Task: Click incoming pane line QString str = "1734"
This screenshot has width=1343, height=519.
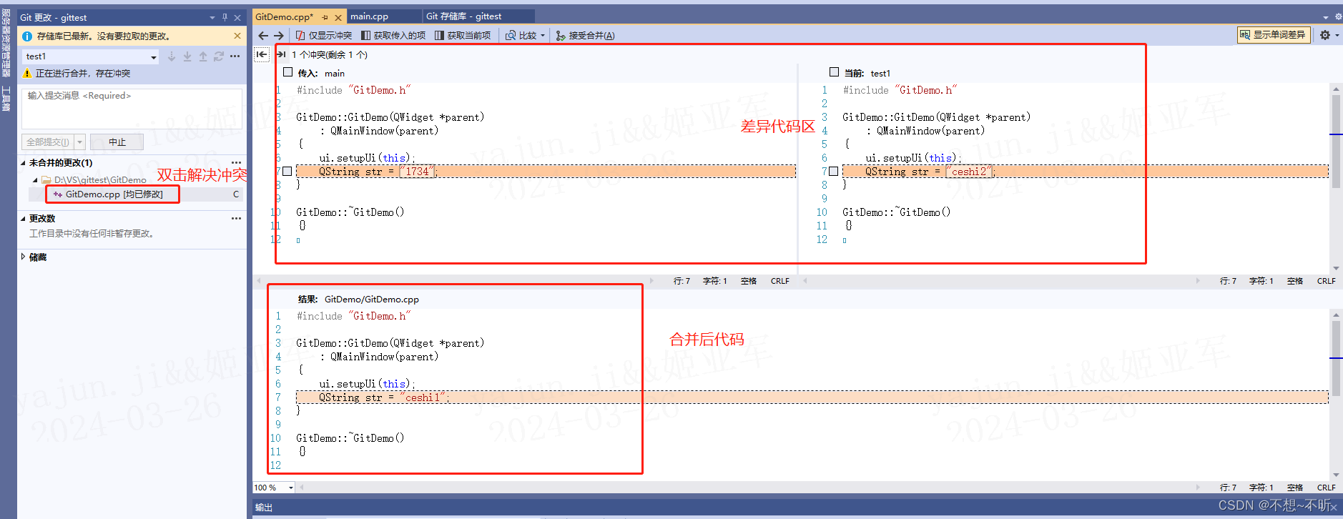Action: pyautogui.click(x=546, y=172)
